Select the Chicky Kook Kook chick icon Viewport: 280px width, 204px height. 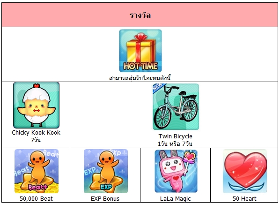pyautogui.click(x=36, y=105)
